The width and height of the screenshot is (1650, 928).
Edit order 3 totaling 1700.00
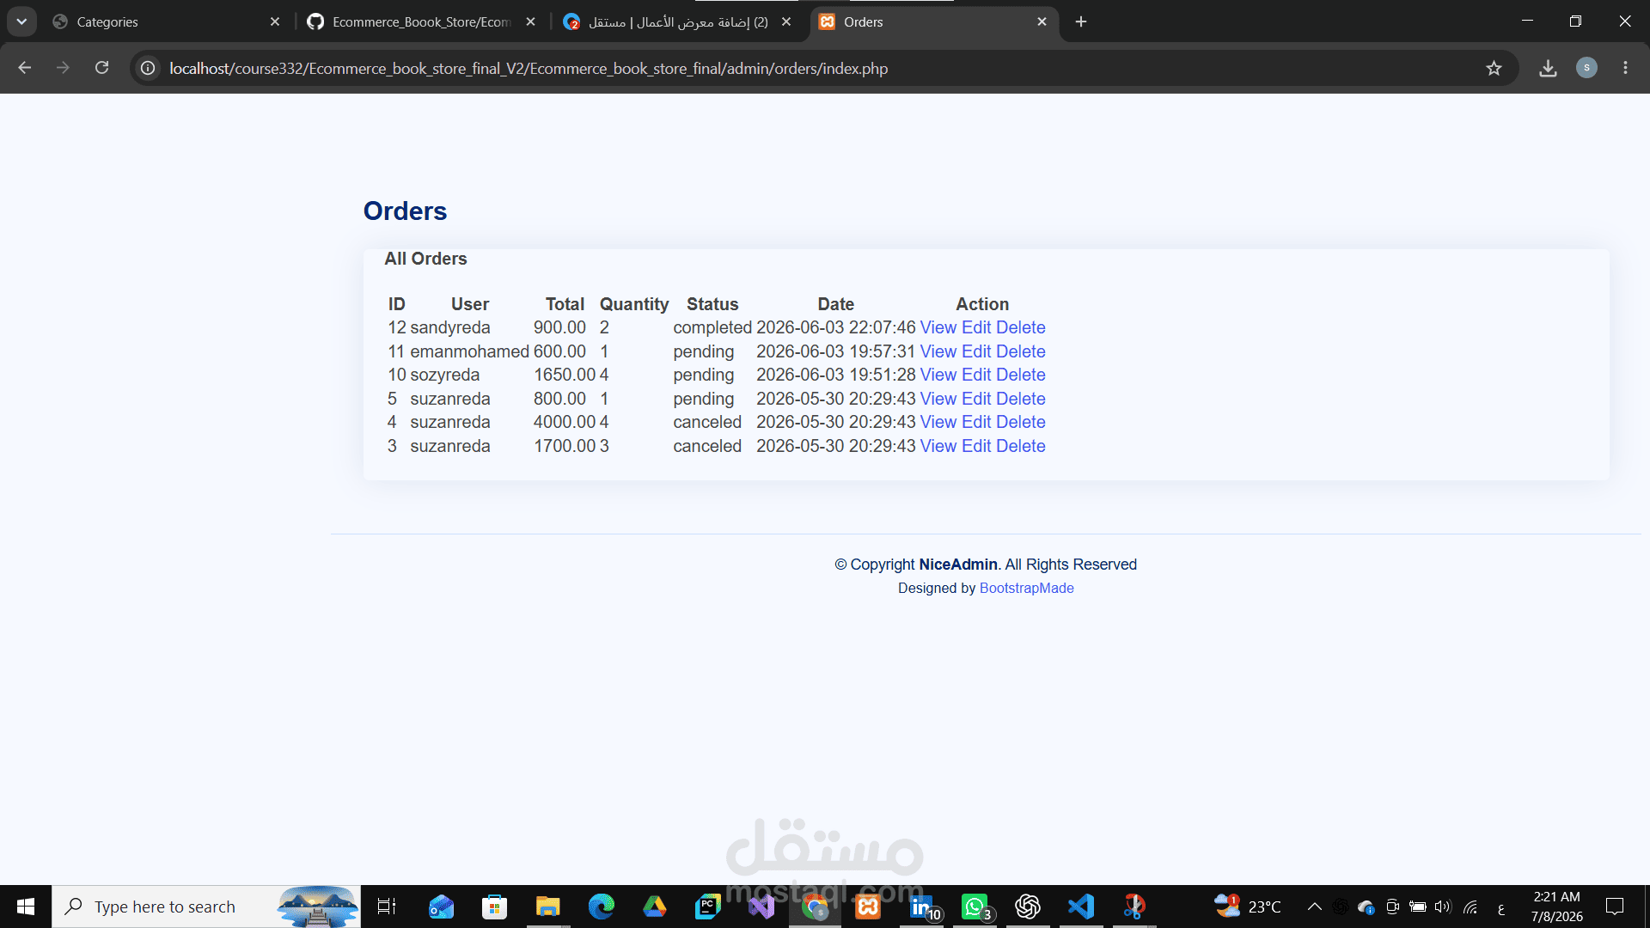pos(976,446)
